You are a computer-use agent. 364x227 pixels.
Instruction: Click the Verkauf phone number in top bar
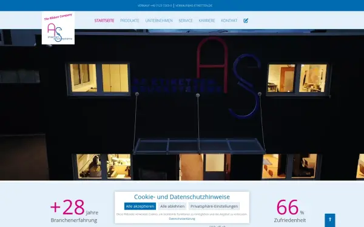click(155, 5)
